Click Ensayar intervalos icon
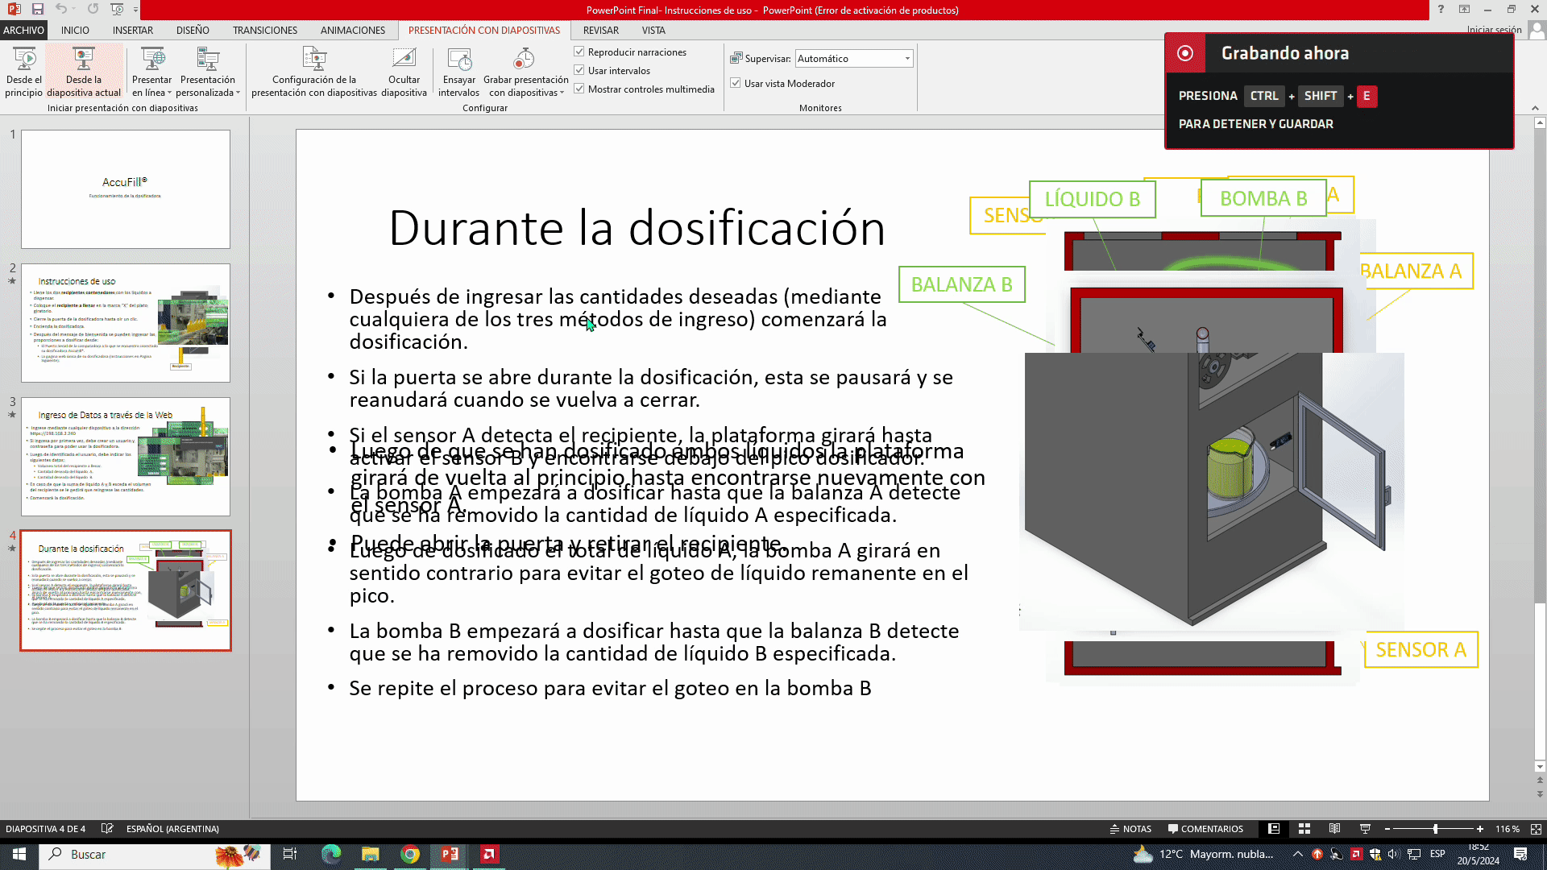1547x870 pixels. point(459,60)
